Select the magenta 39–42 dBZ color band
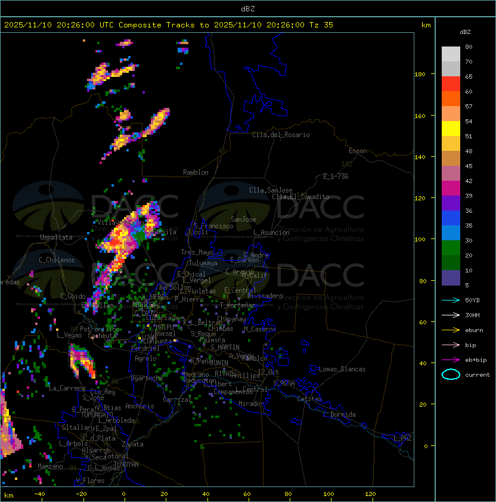The image size is (496, 502). click(x=451, y=188)
